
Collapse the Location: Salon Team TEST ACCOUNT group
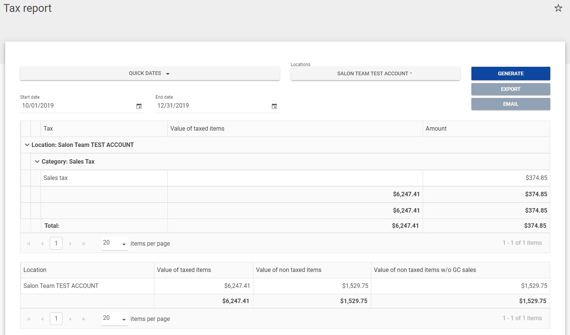point(27,145)
